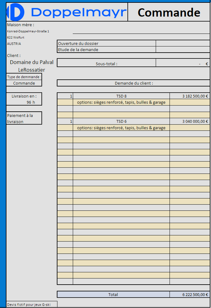This screenshot has height=308, width=211.
Task: Select the 'Commande' request type cell
Action: [x=24, y=83]
